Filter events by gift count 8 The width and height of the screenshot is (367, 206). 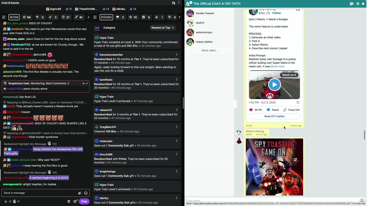[146, 17]
